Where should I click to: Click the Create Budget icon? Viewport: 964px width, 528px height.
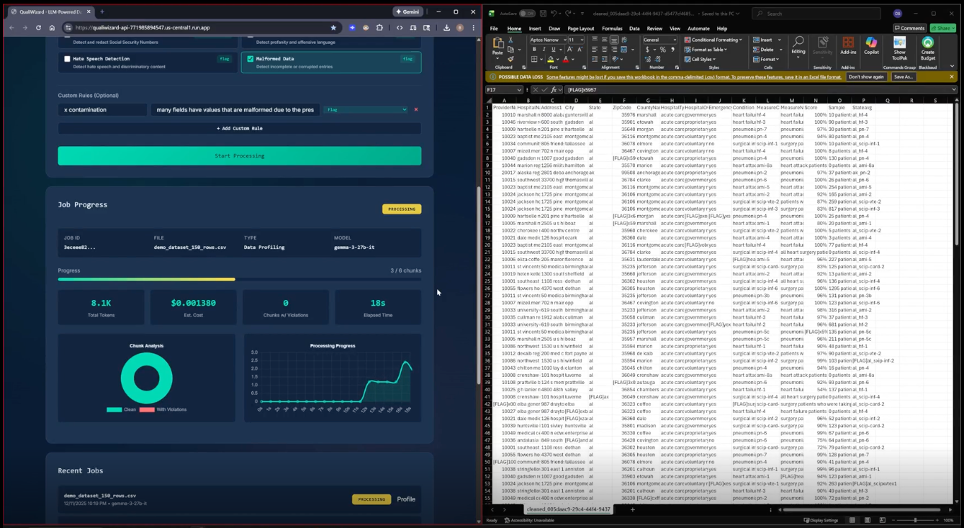[x=927, y=47]
